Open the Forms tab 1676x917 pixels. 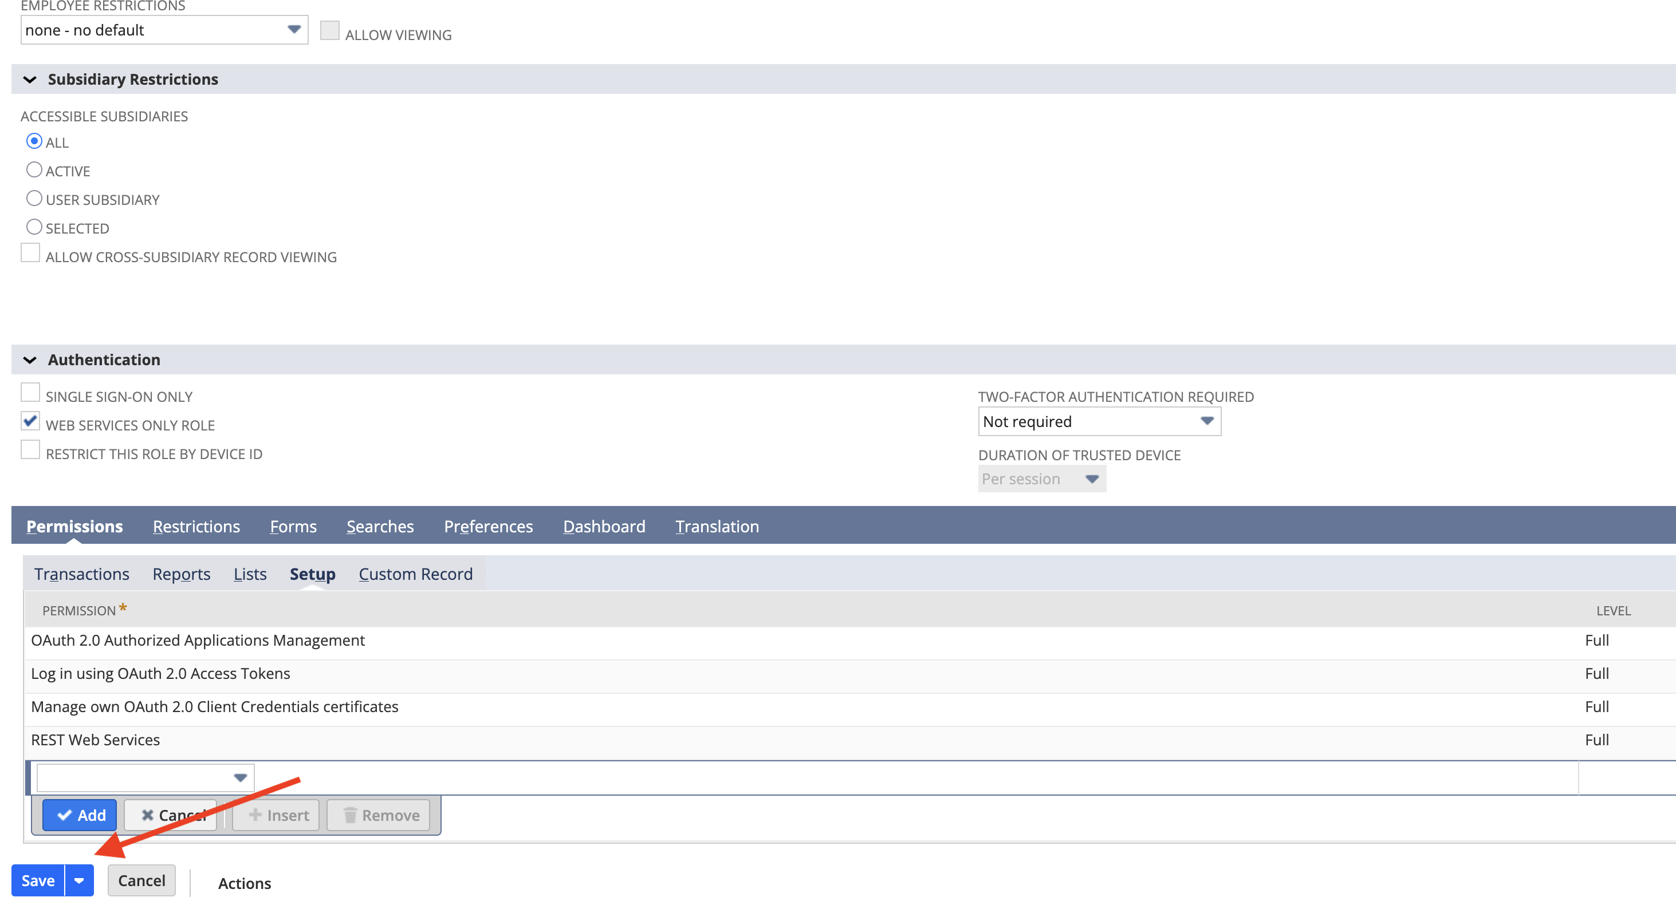coord(293,526)
